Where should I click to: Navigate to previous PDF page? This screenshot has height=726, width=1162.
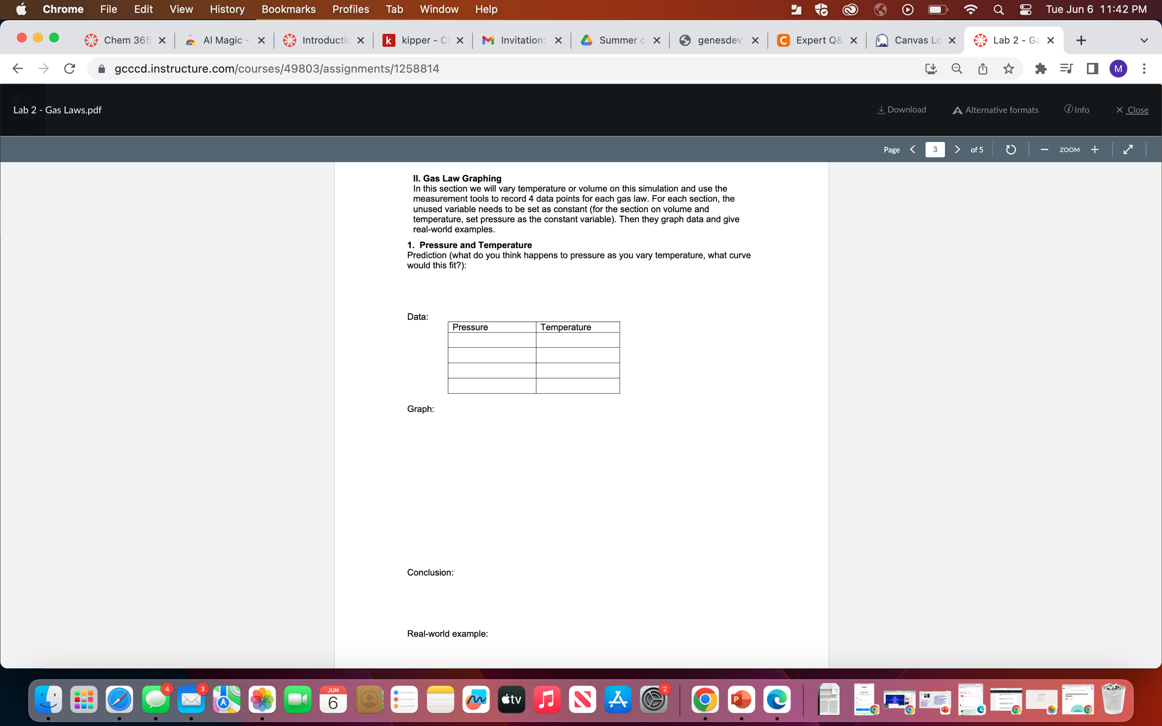tap(912, 150)
